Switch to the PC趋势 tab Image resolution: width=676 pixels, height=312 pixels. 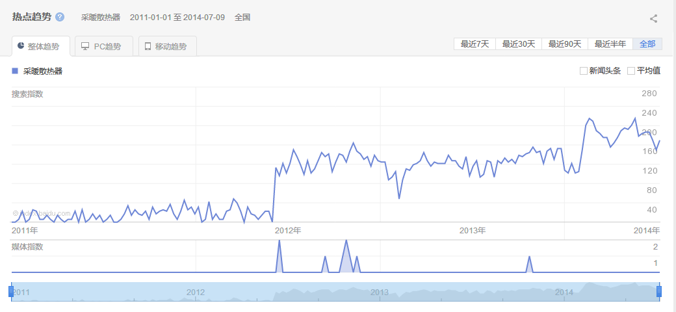(104, 47)
